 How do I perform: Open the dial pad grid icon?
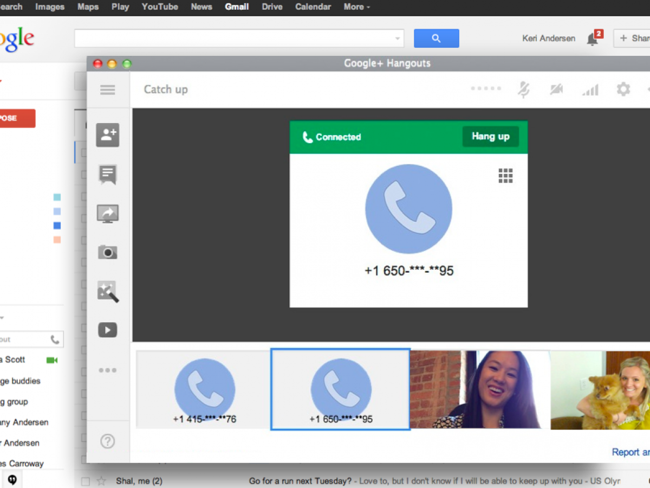(505, 176)
